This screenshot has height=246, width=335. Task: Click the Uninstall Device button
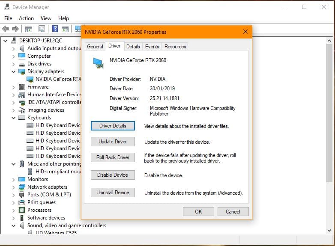pyautogui.click(x=113, y=193)
